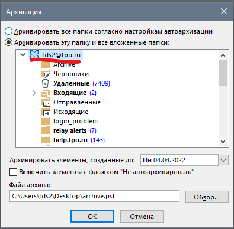Screen dimensions: 234x229
Task: Click the Отправленные sent items icon
Action: pyautogui.click(x=46, y=102)
